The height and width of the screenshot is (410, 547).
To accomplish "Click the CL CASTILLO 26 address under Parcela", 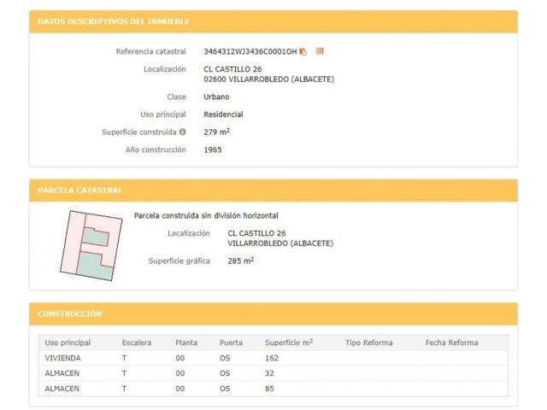I will (x=256, y=233).
